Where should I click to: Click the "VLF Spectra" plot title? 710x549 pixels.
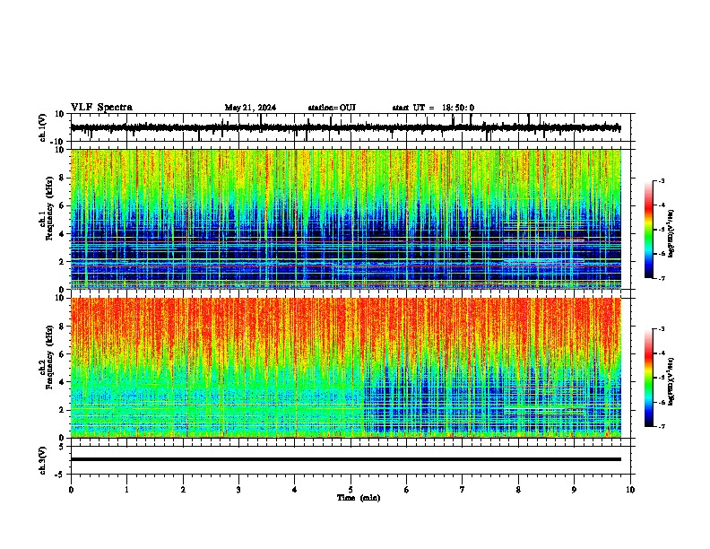[101, 108]
